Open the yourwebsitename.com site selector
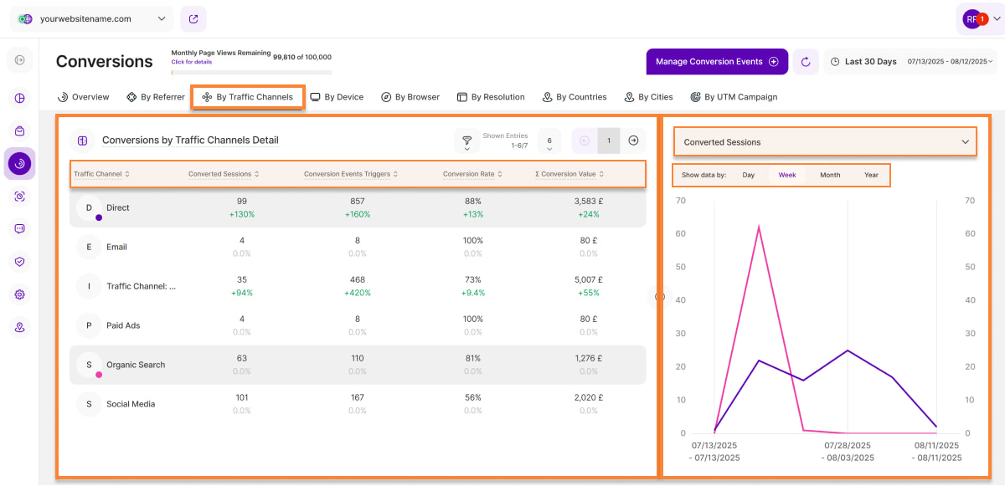 coord(92,18)
